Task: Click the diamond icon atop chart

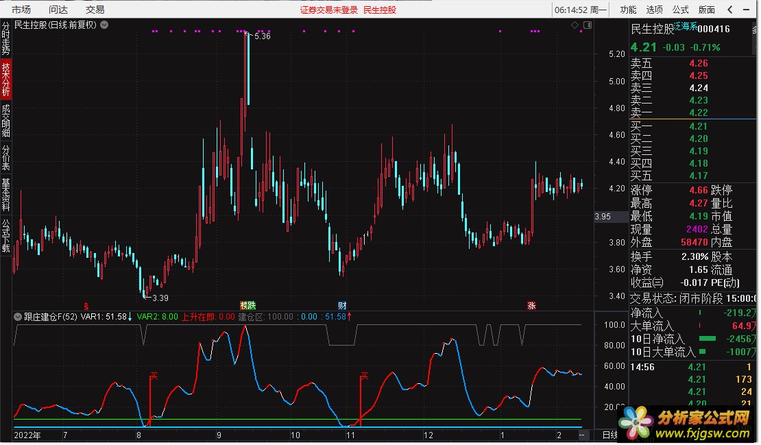Action: point(575,25)
